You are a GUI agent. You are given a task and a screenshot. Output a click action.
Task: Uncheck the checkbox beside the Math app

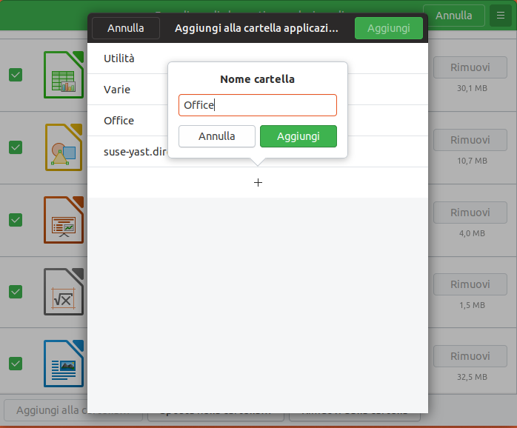click(x=16, y=292)
